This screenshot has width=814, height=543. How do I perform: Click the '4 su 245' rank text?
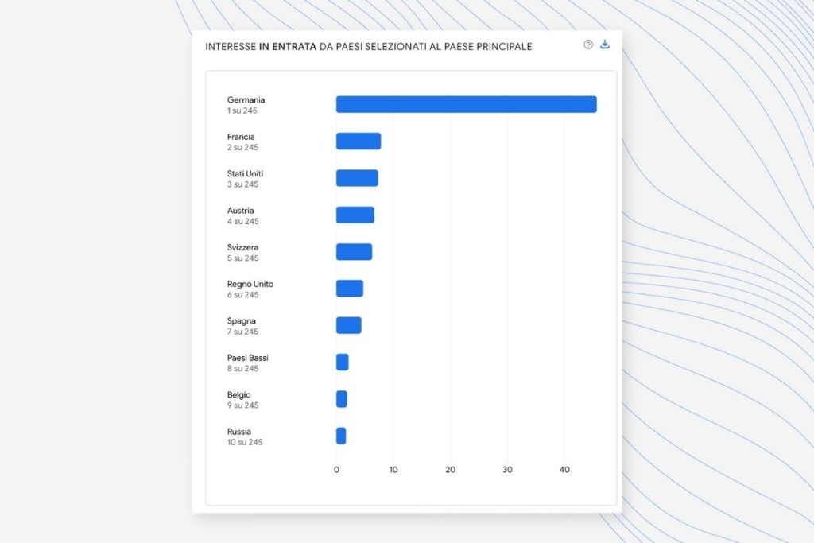[x=242, y=221]
